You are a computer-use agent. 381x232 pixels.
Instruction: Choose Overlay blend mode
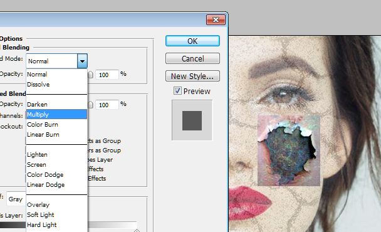tap(56, 205)
